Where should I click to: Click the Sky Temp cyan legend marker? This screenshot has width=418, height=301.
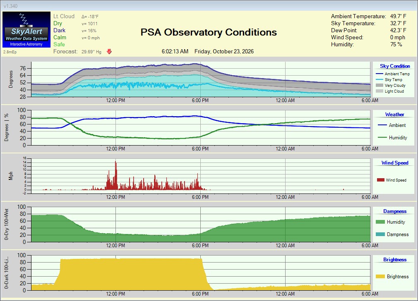[380, 80]
